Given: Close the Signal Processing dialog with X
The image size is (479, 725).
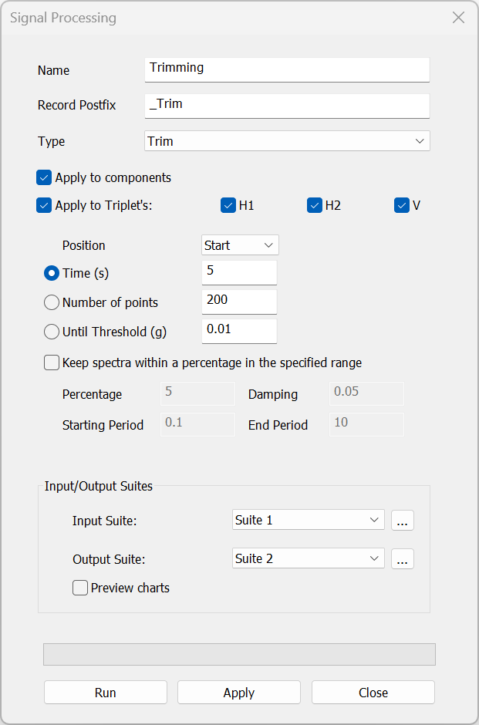Looking at the screenshot, I should (x=458, y=18).
